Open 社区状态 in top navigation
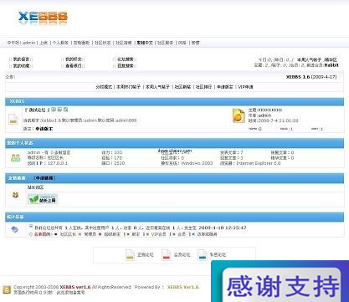This screenshot has width=349, height=302. pyautogui.click(x=103, y=43)
